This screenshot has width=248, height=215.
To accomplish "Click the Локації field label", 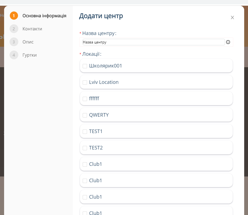I will tap(92, 54).
